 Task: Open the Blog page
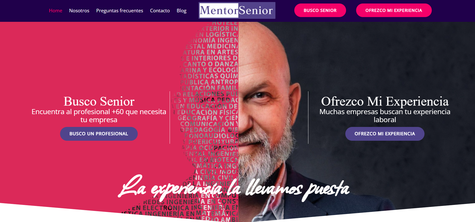[181, 11]
